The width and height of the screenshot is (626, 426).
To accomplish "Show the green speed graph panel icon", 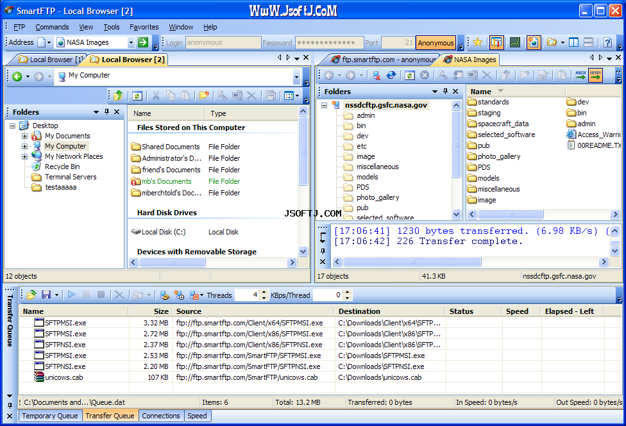I will (x=515, y=42).
